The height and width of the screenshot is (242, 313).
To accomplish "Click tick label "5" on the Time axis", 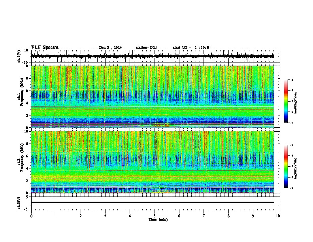I will pyautogui.click(x=155, y=216).
